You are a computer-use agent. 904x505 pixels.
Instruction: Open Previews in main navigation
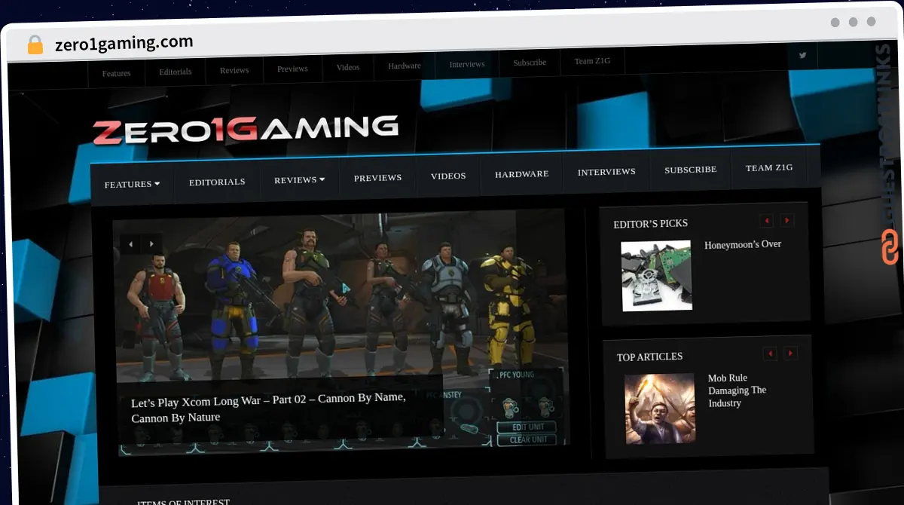pos(377,177)
